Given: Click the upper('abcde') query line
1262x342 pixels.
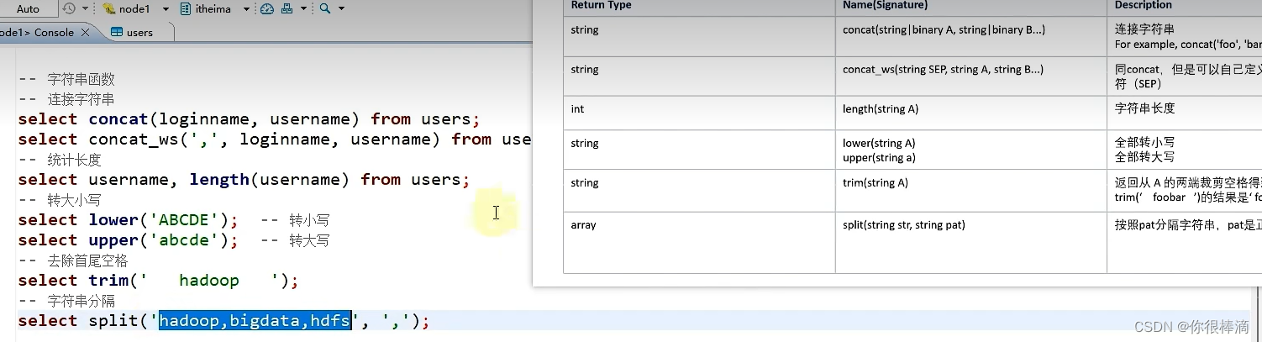Looking at the screenshot, I should (x=128, y=240).
